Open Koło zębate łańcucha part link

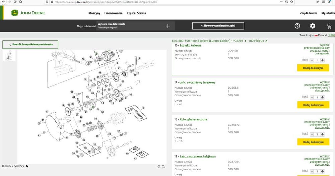[193, 119]
